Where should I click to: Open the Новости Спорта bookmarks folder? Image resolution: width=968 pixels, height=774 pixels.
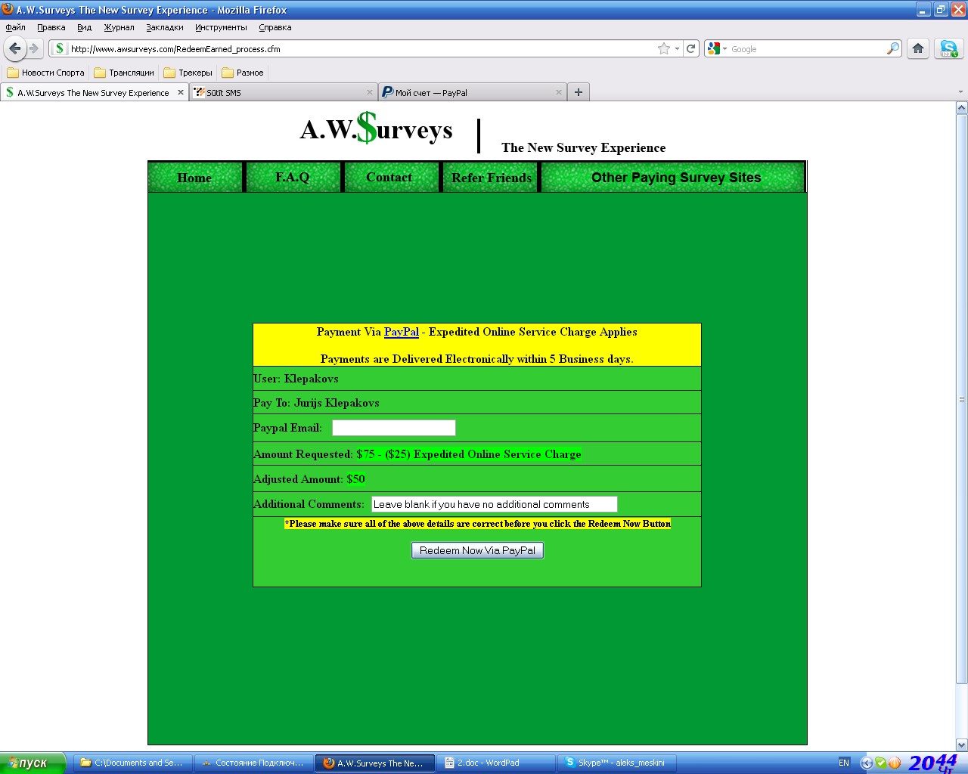coord(46,73)
